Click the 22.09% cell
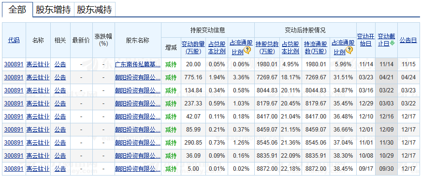Screen dimensions: 421x177 coord(290,156)
